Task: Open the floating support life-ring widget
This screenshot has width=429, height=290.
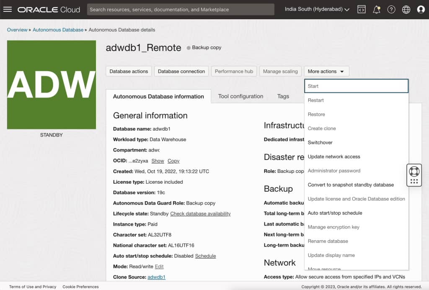Action: coord(414,175)
